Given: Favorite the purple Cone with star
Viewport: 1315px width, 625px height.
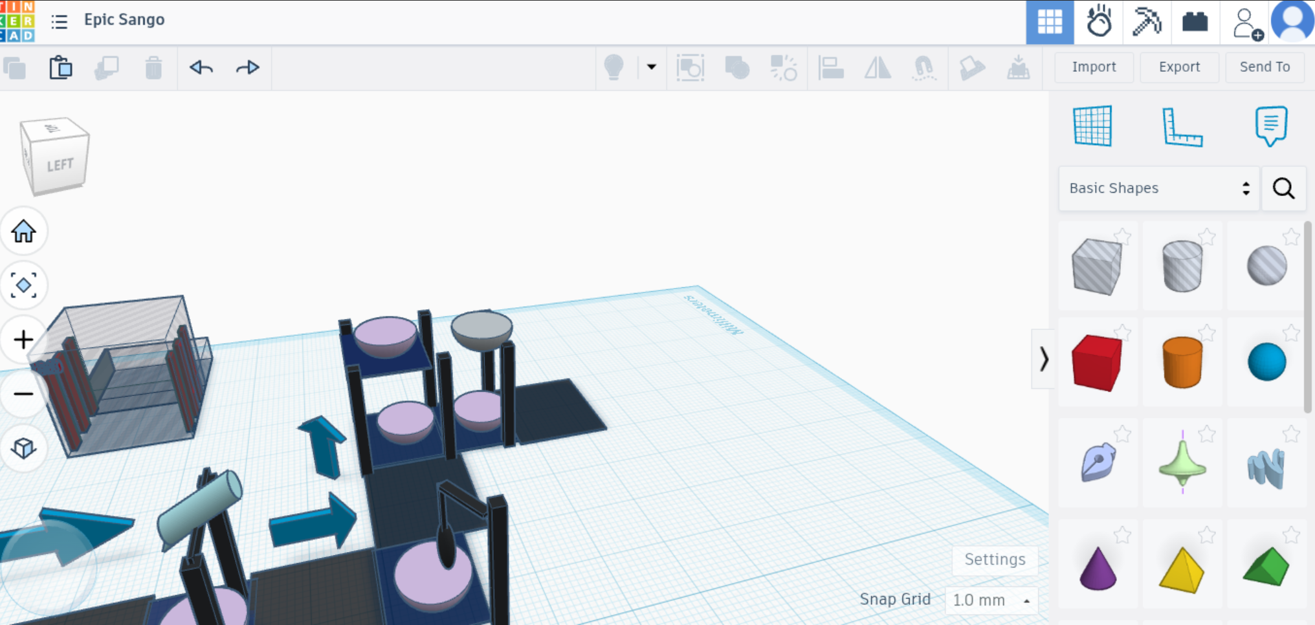Looking at the screenshot, I should [x=1123, y=534].
